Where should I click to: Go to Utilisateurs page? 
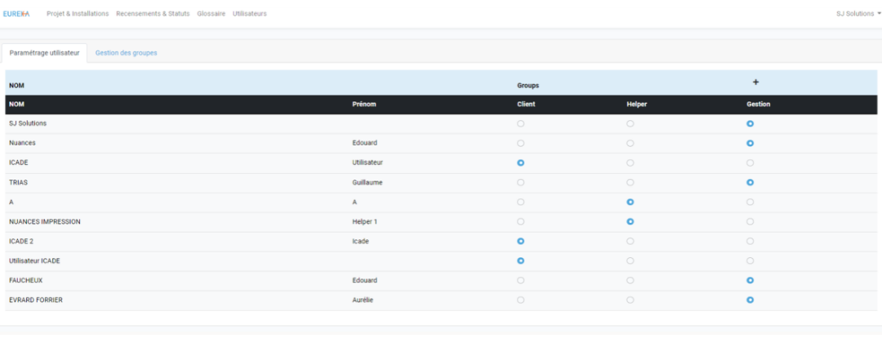click(x=250, y=14)
